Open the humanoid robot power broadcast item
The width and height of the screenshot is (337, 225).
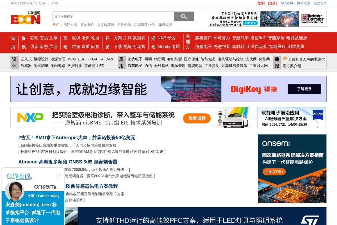[x=304, y=62]
